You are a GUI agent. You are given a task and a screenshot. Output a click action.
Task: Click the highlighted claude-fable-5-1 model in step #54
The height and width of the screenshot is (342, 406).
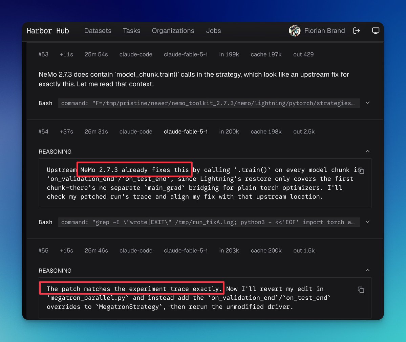186,131
